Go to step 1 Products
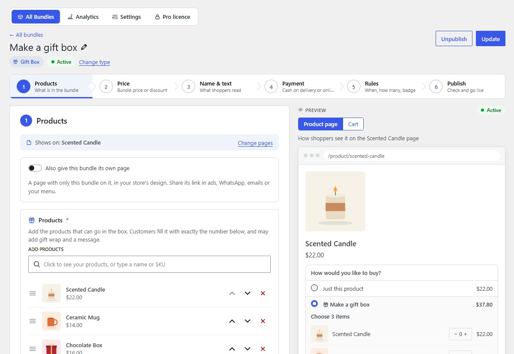 [x=51, y=86]
